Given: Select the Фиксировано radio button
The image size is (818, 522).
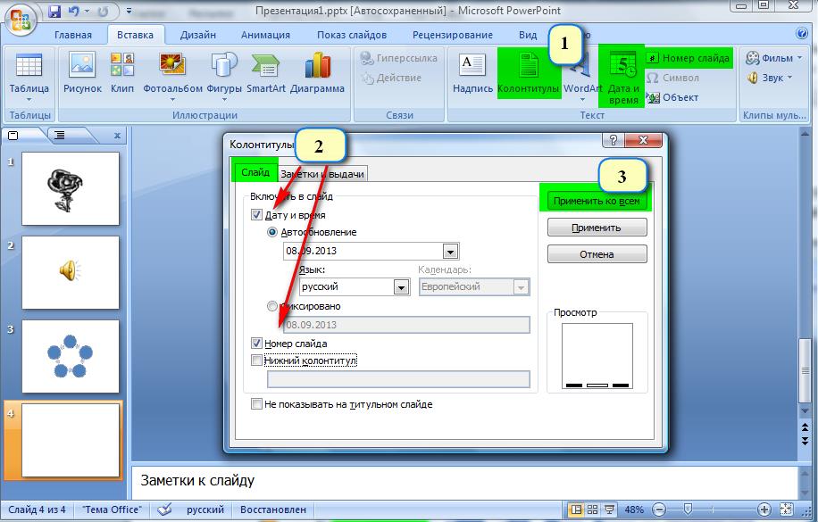Looking at the screenshot, I should point(271,306).
